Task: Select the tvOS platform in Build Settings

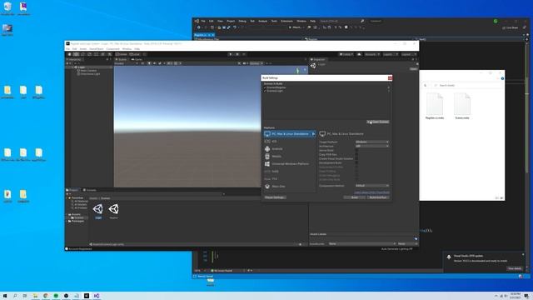Action: 290,172
